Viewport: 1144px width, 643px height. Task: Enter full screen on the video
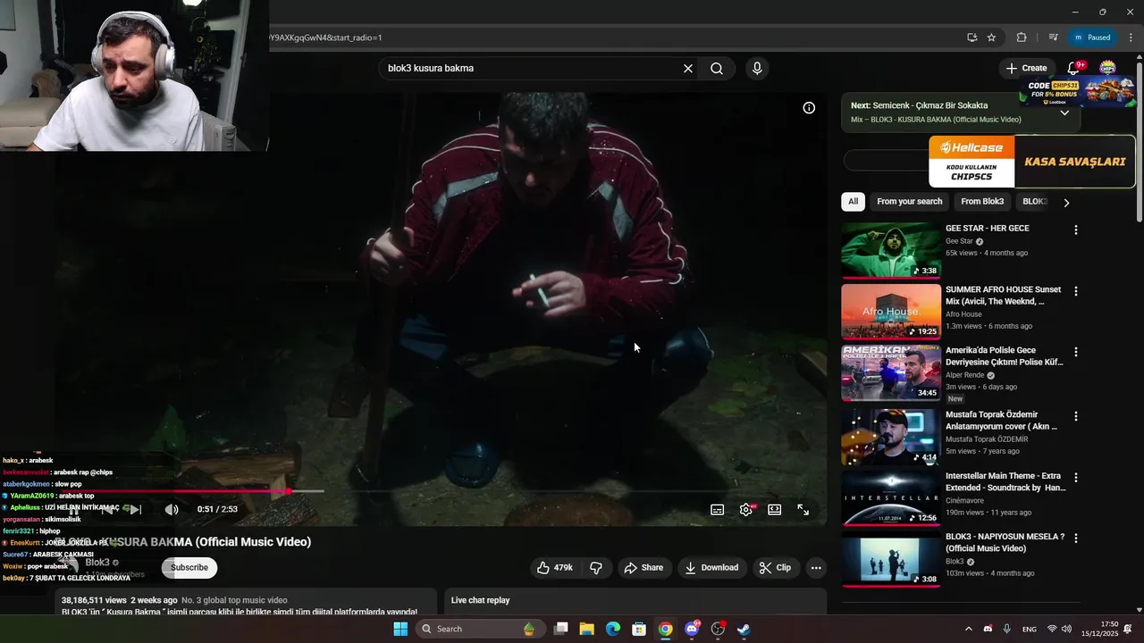click(803, 509)
